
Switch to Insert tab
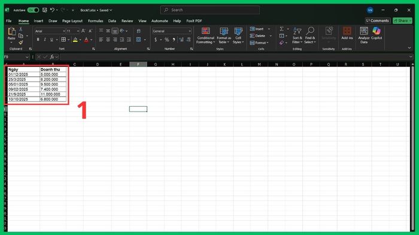click(38, 21)
